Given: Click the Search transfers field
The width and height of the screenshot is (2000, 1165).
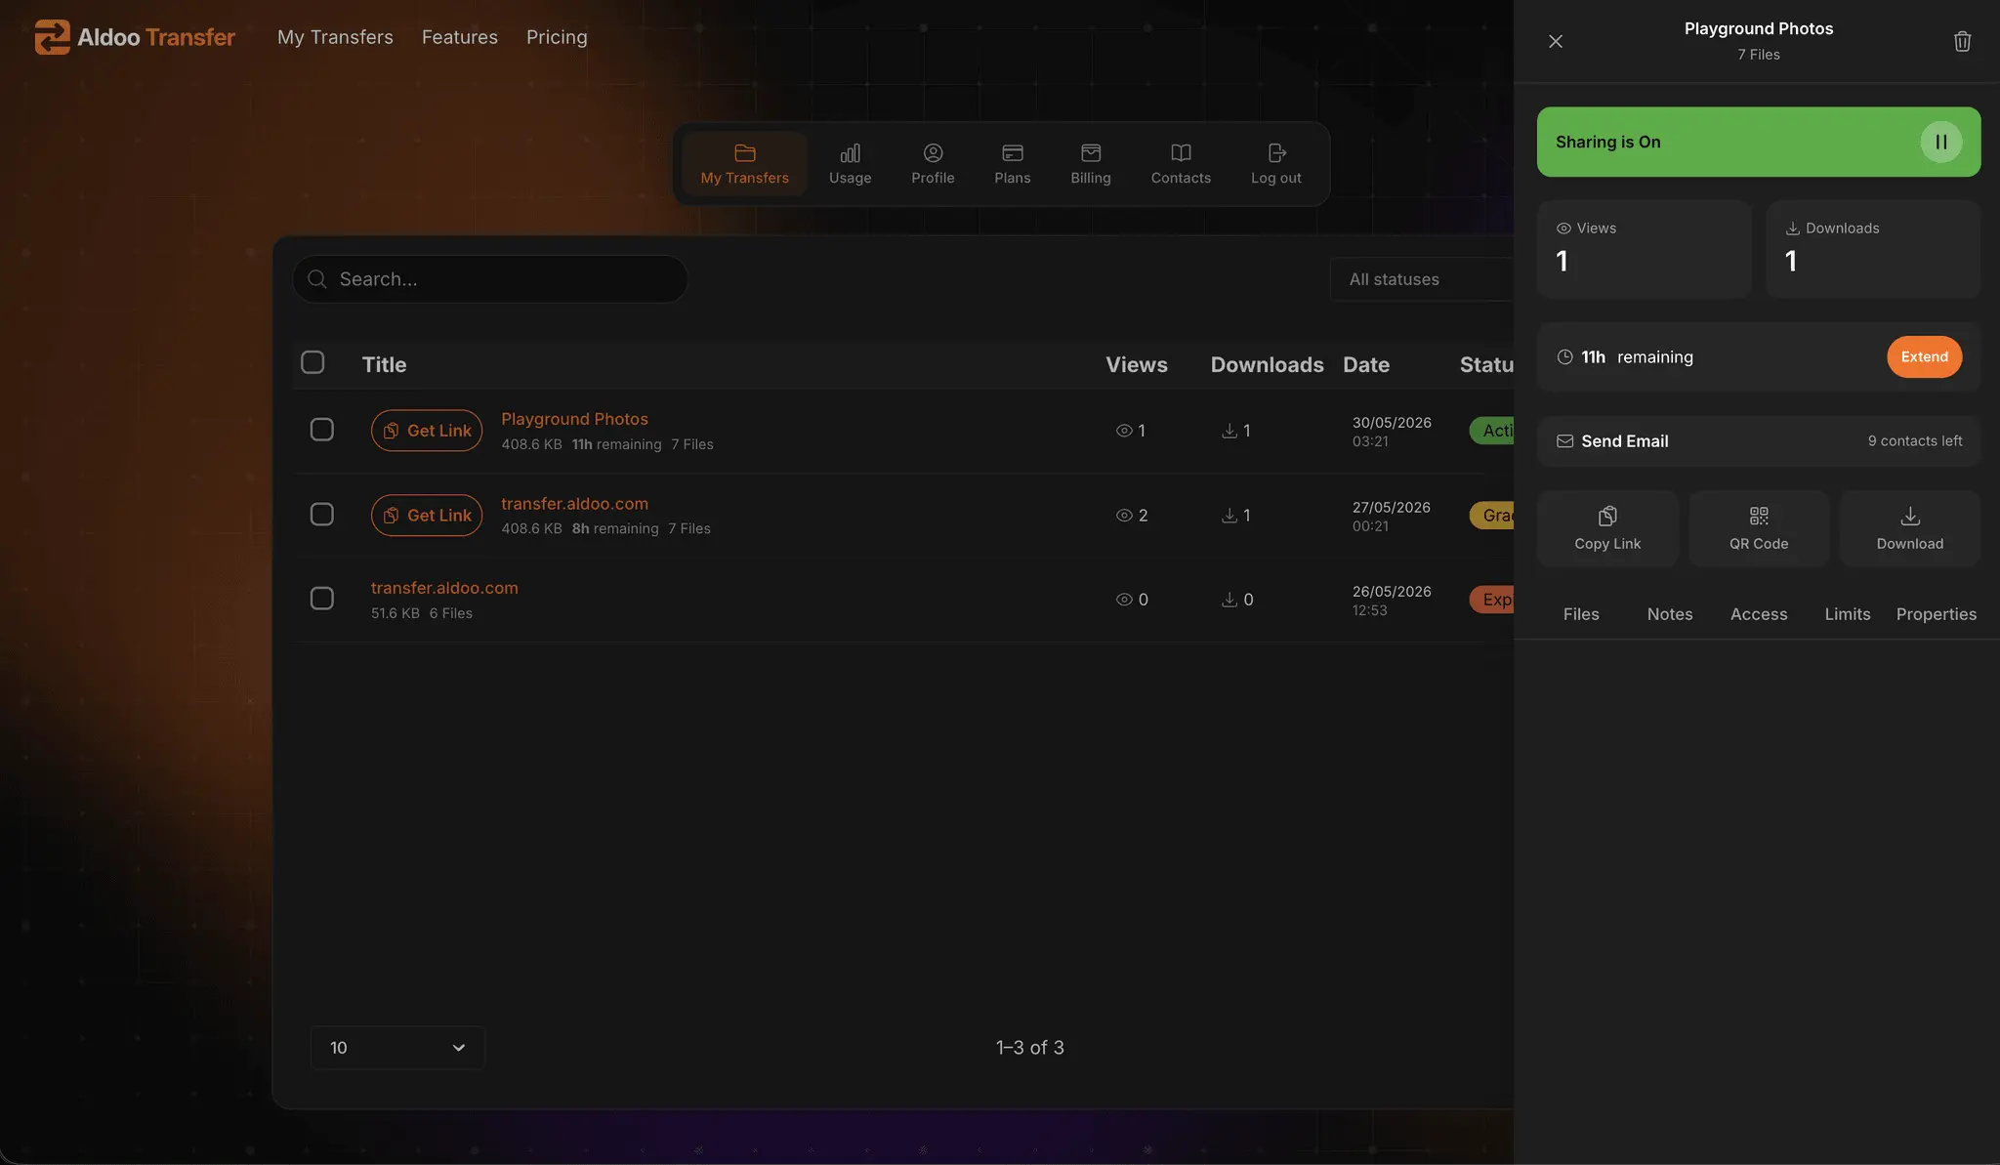Looking at the screenshot, I should click(x=490, y=279).
